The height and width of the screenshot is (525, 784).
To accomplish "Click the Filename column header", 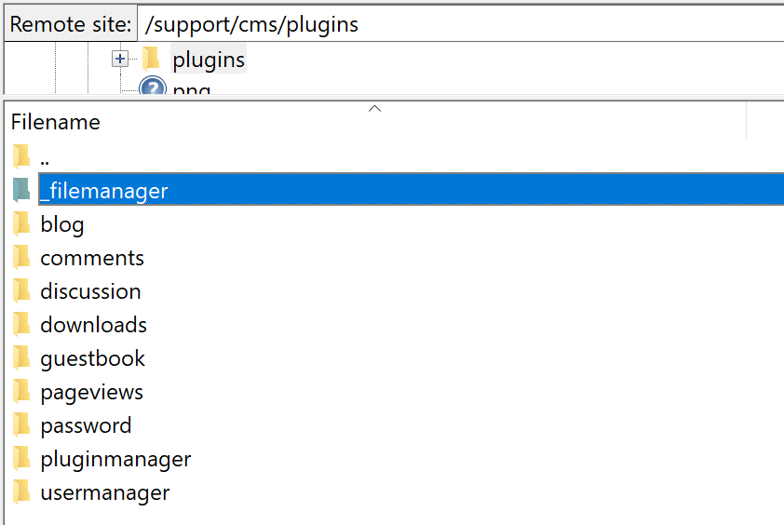I will (56, 122).
